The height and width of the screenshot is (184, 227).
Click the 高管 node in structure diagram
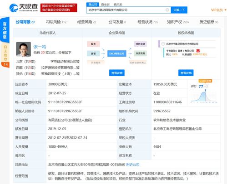[93, 53]
